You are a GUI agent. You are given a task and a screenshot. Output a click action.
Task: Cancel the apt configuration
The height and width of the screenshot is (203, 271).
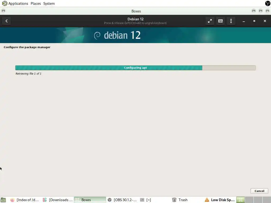click(259, 191)
